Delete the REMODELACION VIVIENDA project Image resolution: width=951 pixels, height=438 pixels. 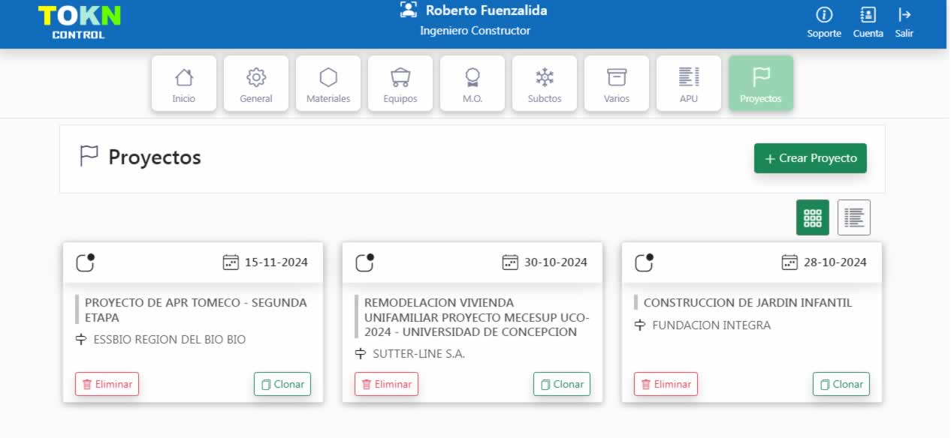point(386,384)
